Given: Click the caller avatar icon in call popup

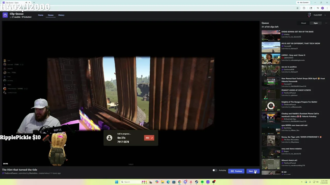Looking at the screenshot, I should [x=109, y=138].
